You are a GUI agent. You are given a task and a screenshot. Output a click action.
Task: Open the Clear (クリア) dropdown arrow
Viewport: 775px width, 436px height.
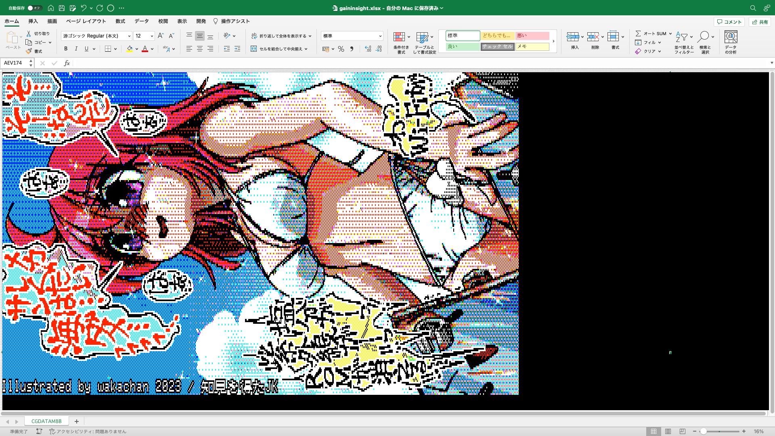click(660, 51)
